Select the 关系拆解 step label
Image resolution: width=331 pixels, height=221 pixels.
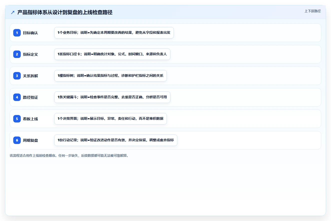click(x=30, y=76)
